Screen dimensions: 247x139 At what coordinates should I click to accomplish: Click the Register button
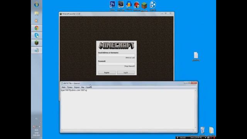(107, 73)
